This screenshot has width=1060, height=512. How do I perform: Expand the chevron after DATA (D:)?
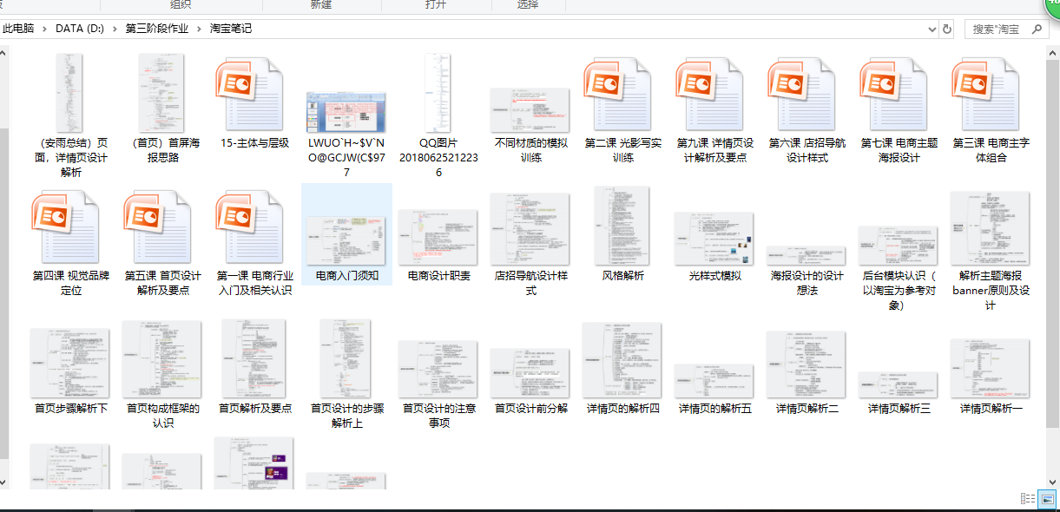(x=115, y=29)
